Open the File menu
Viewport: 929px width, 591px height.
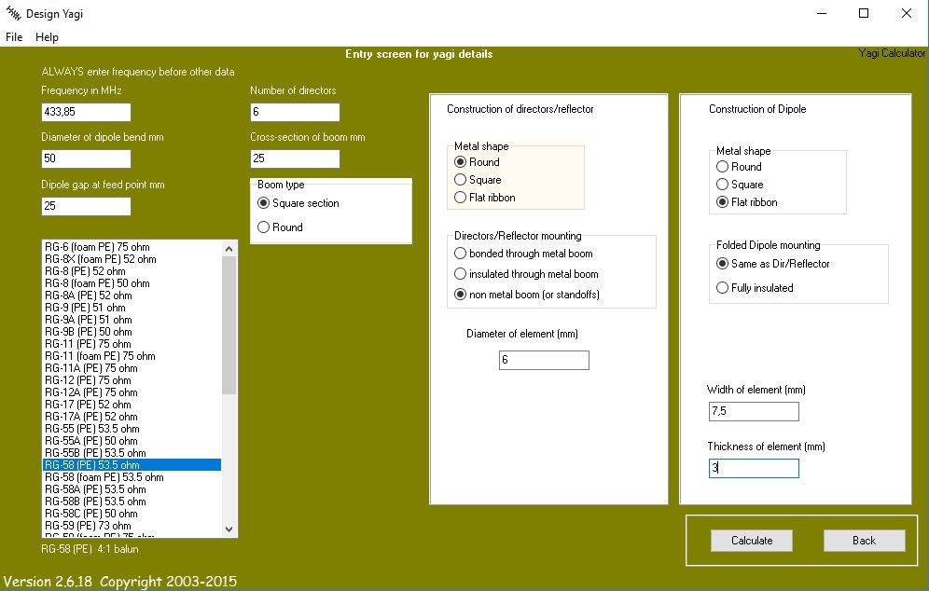tap(14, 37)
